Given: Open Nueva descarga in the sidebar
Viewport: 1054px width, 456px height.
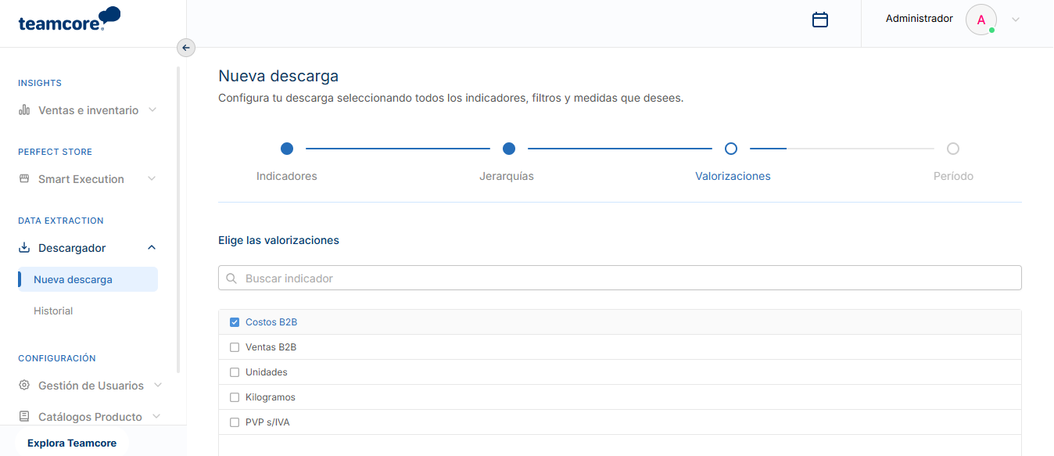Looking at the screenshot, I should click(x=88, y=279).
